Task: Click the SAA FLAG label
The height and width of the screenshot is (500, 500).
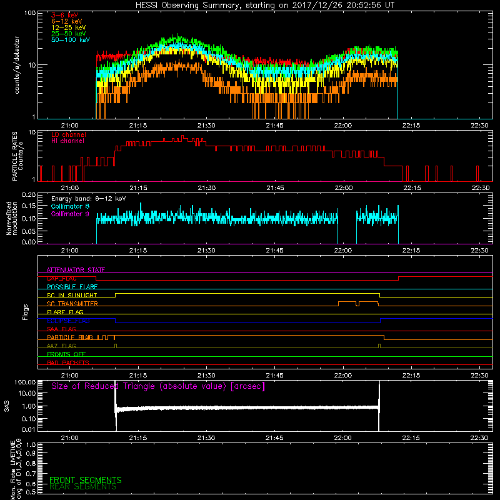Action: click(61, 329)
